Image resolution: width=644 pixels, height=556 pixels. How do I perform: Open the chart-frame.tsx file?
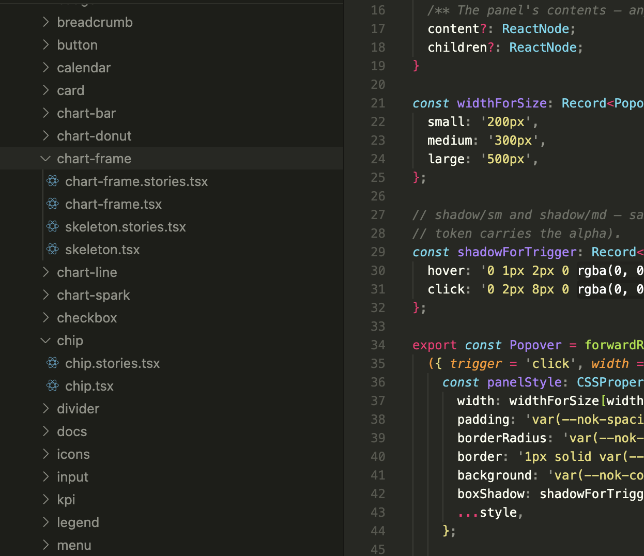click(113, 204)
